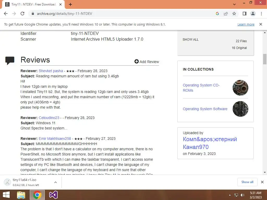Close the downloads bar
Viewport: 267px width, 200px height.
(x=262, y=182)
